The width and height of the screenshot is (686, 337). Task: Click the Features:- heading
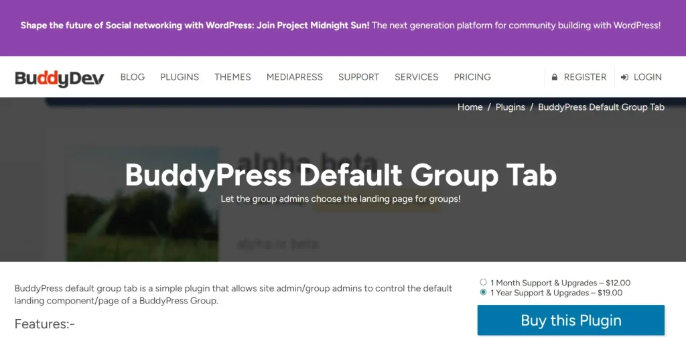(x=45, y=324)
